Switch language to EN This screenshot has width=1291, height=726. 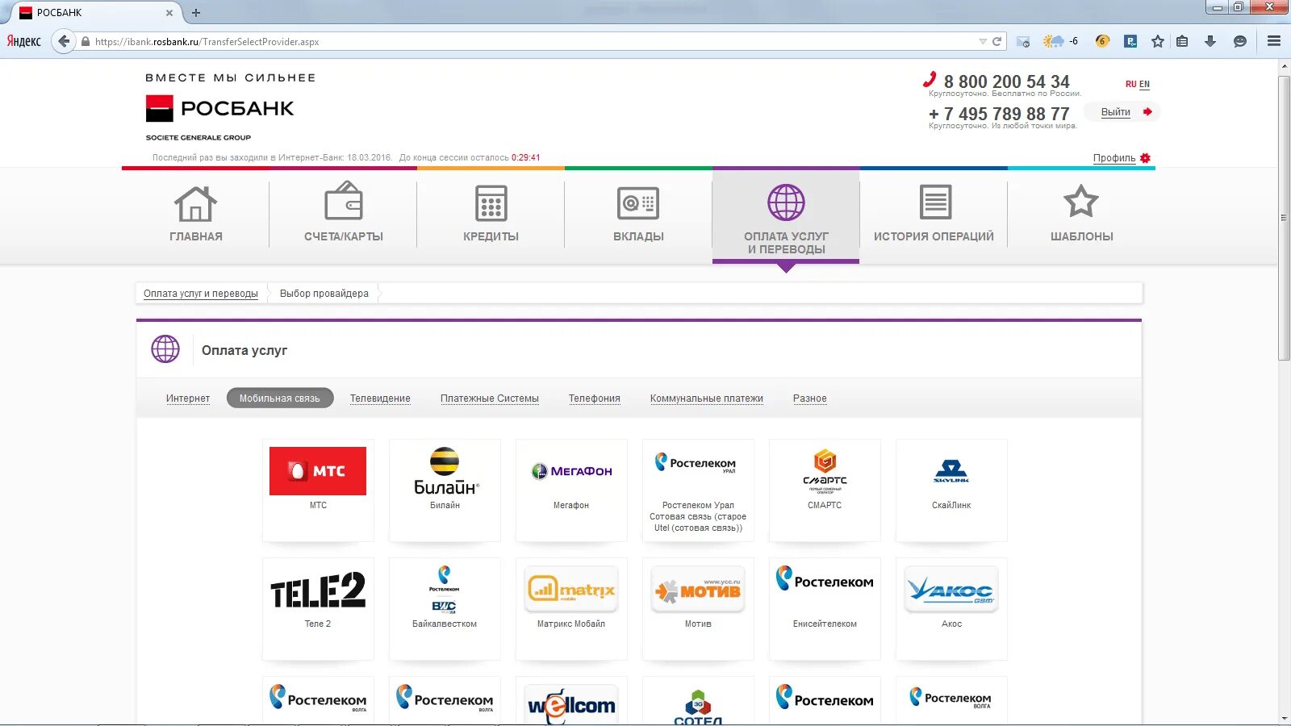click(1144, 84)
